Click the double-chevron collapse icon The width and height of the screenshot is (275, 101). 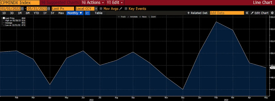[247, 13]
